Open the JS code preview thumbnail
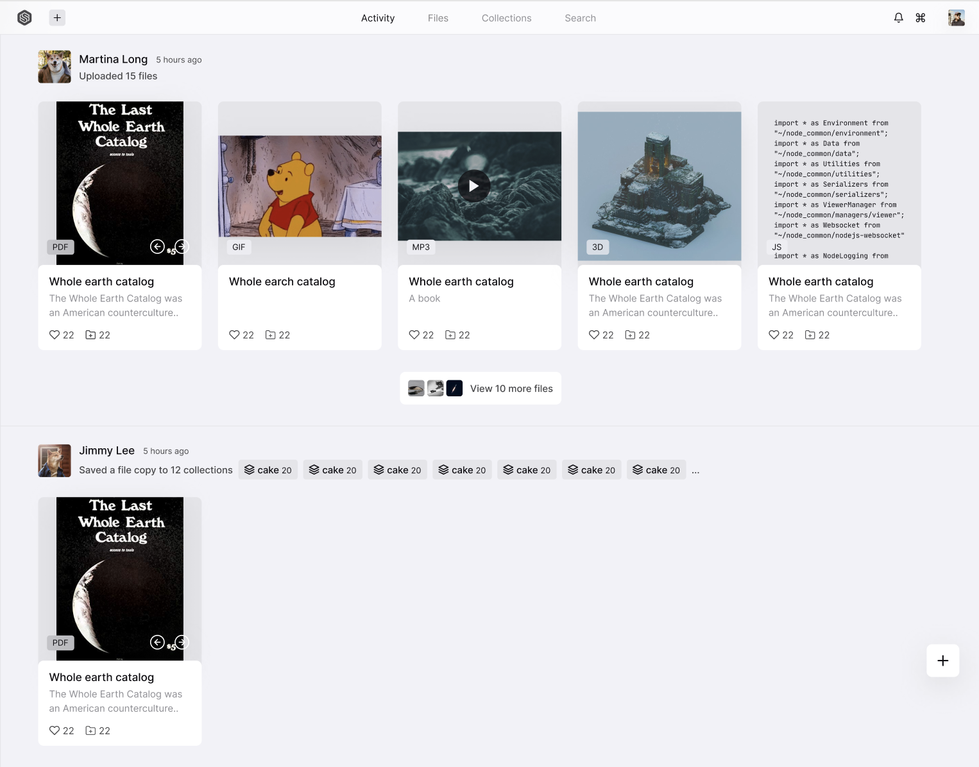 coord(839,183)
